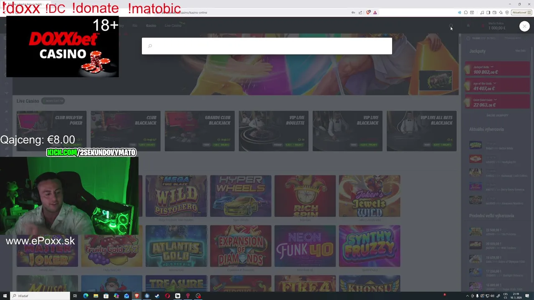Open File Explorer from the taskbar

tap(96, 296)
